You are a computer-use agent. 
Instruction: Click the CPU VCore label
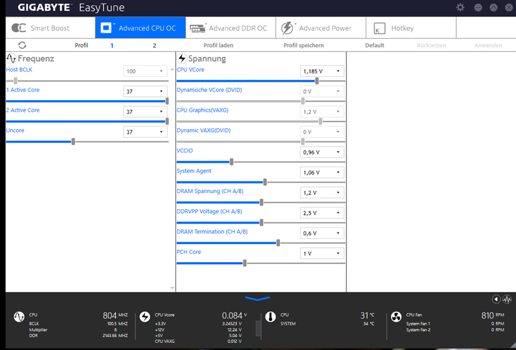(x=190, y=70)
